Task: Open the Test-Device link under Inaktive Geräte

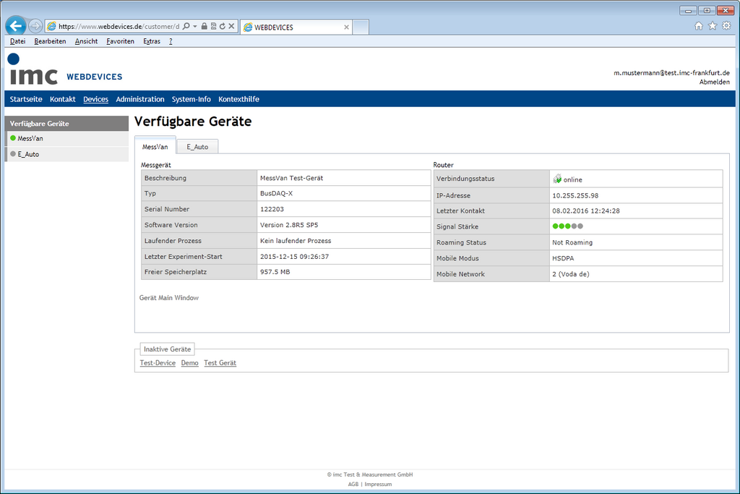Action: 158,362
